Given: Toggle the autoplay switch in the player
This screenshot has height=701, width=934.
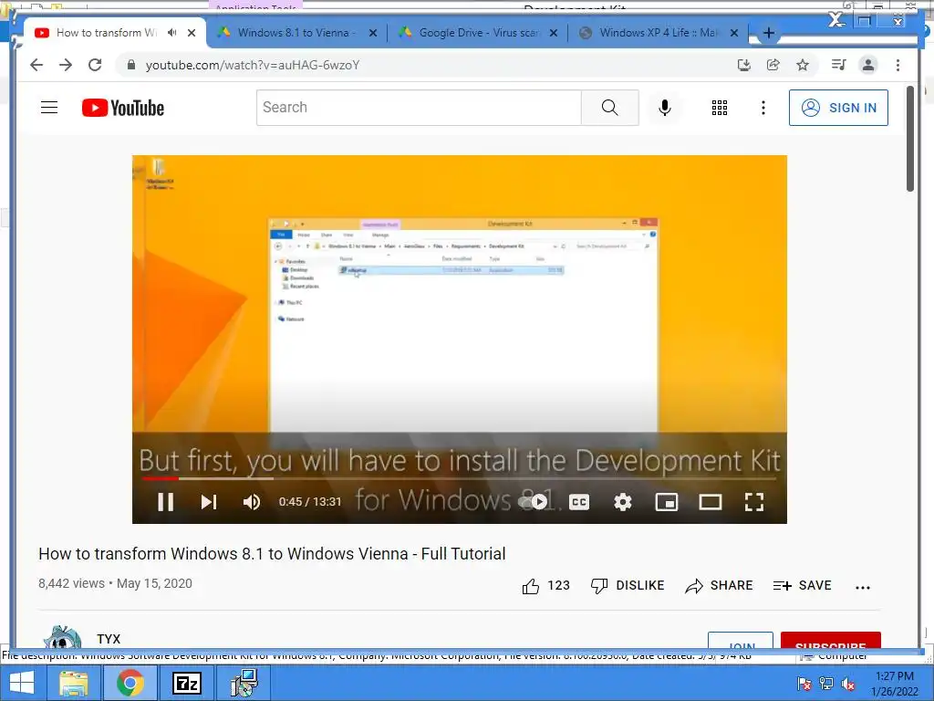Looking at the screenshot, I should click(533, 502).
